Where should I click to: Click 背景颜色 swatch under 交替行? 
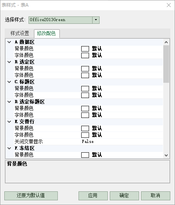[x=85, y=128]
